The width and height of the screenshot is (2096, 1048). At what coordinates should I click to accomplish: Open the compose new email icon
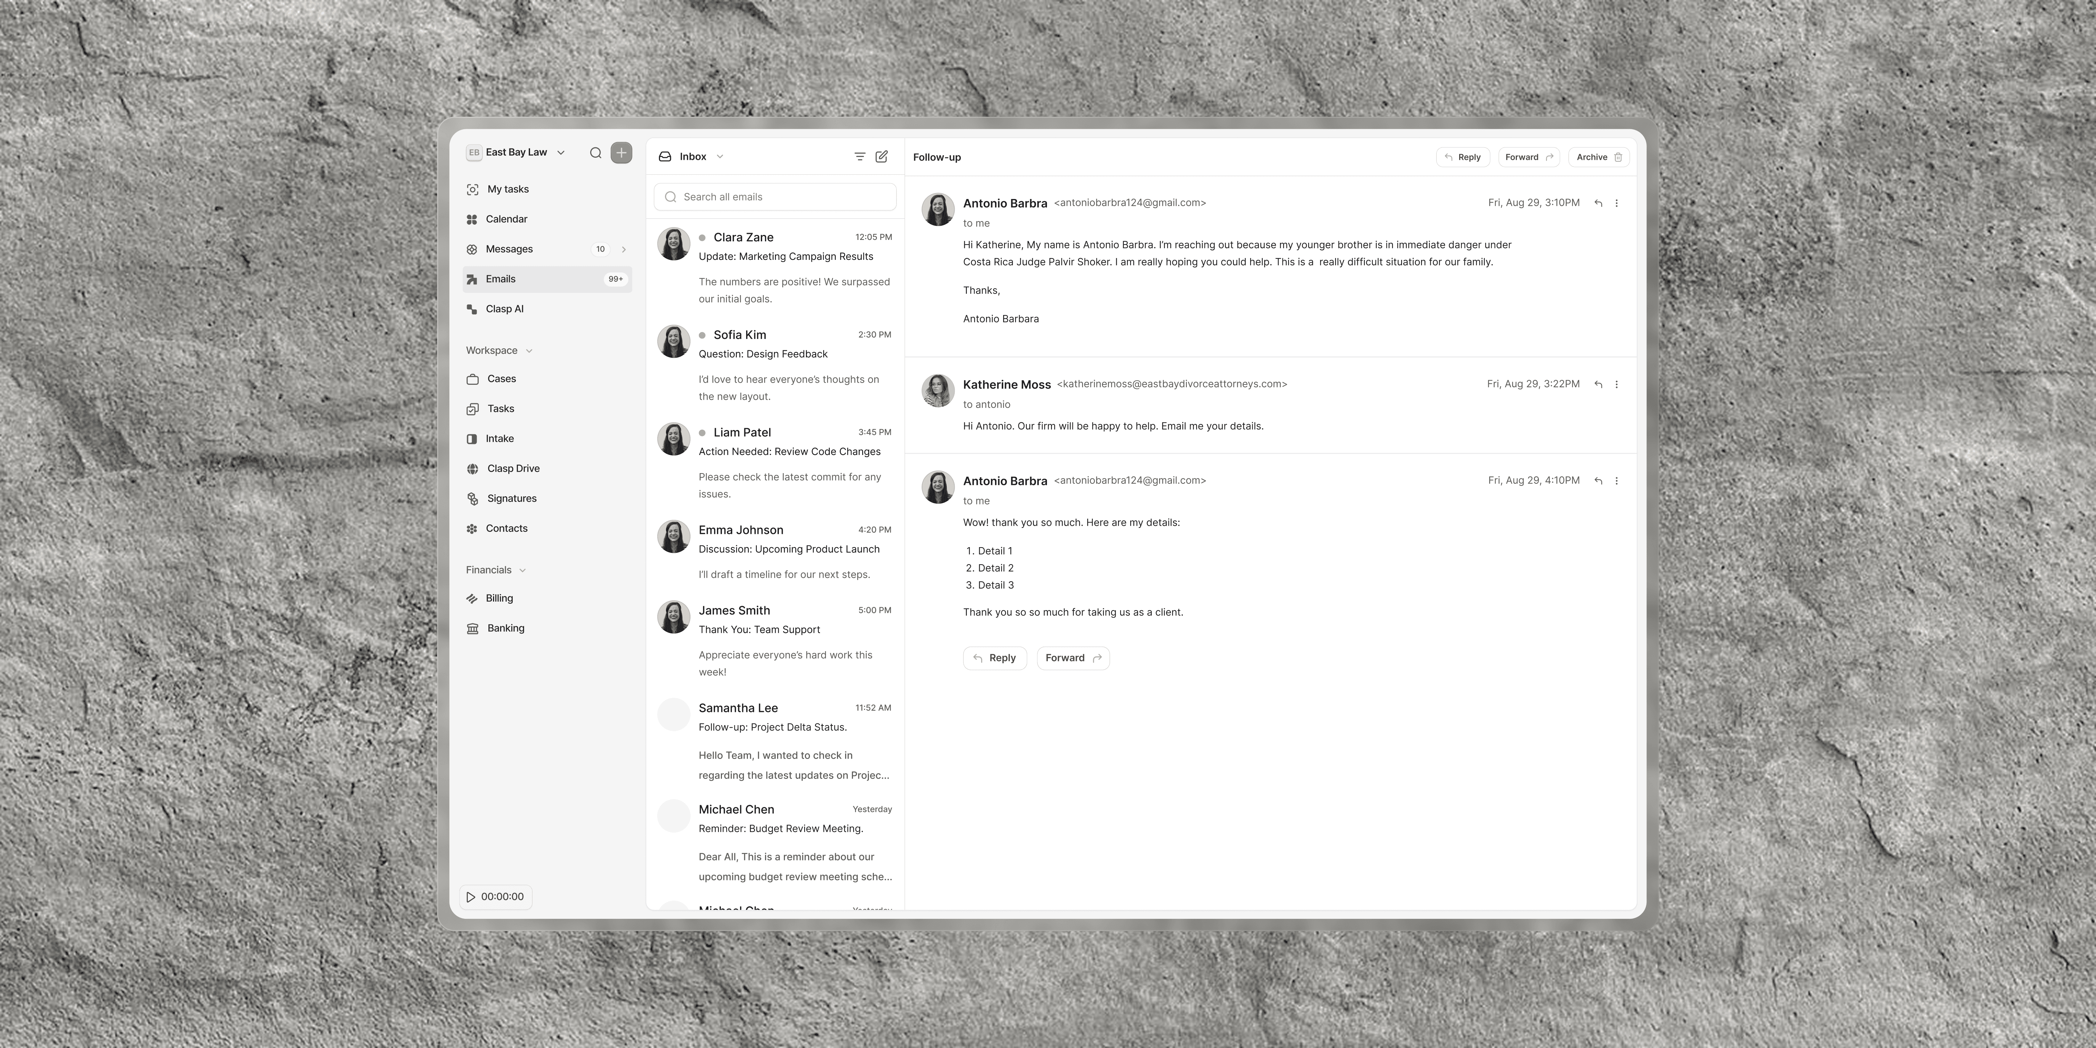click(881, 156)
